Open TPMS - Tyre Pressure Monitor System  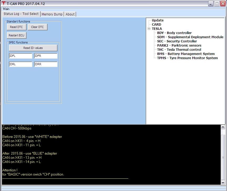(187, 58)
